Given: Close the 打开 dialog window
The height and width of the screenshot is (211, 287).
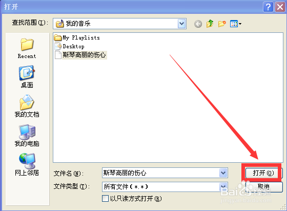Looking at the screenshot, I should tap(280, 7).
